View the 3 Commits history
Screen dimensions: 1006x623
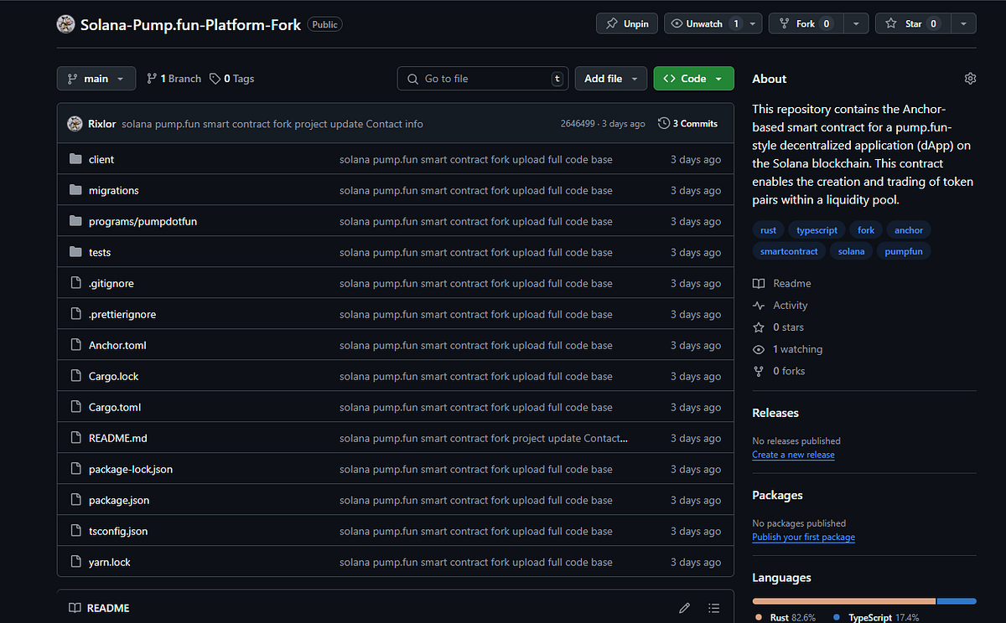pyautogui.click(x=688, y=124)
